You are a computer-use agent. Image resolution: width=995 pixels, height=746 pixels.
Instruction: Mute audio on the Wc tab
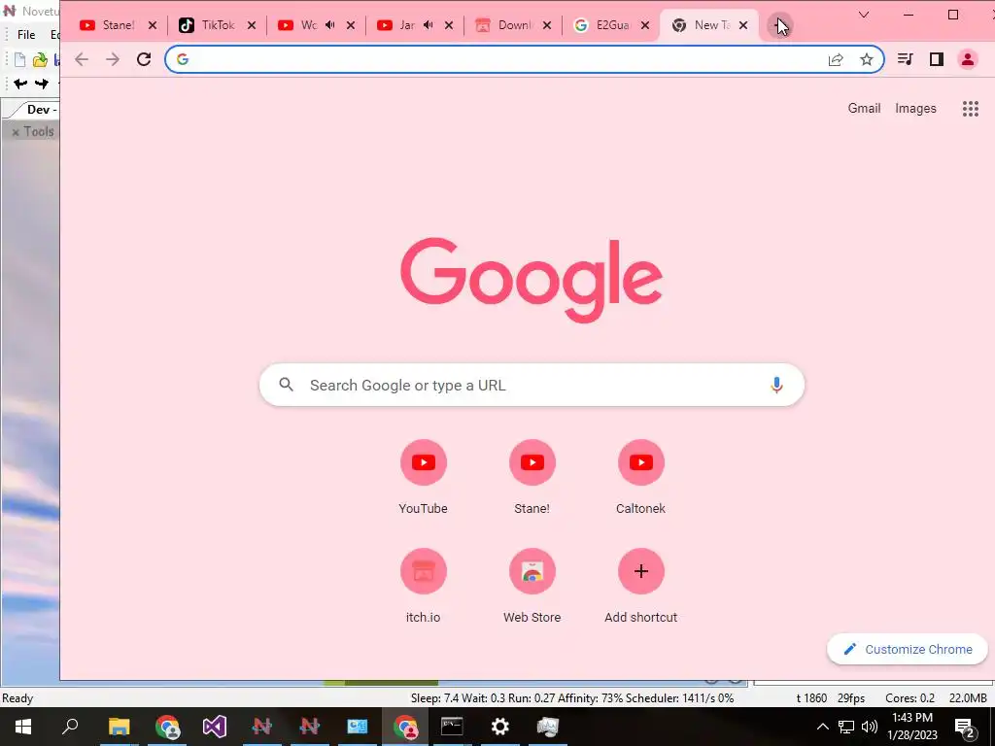(x=330, y=25)
